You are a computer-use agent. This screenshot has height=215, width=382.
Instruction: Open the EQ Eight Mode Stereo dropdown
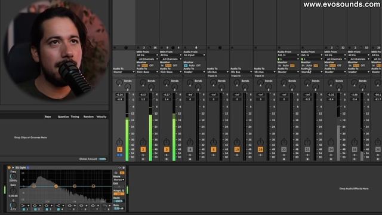tap(119, 180)
